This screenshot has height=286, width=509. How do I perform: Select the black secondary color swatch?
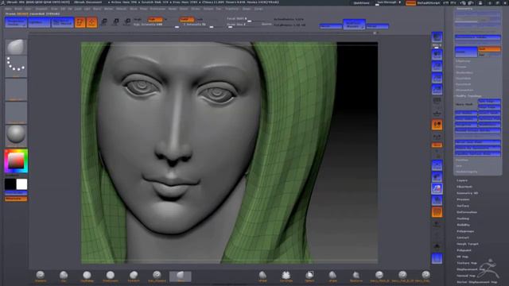10,184
